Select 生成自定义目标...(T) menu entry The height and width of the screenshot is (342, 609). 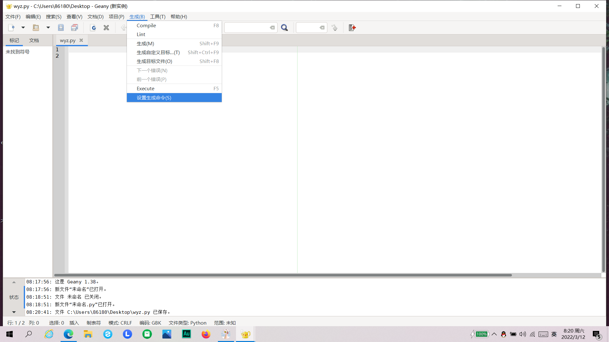coord(174,52)
